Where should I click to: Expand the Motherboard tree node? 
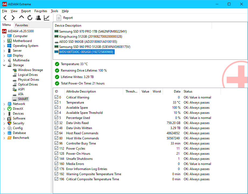(4, 41)
